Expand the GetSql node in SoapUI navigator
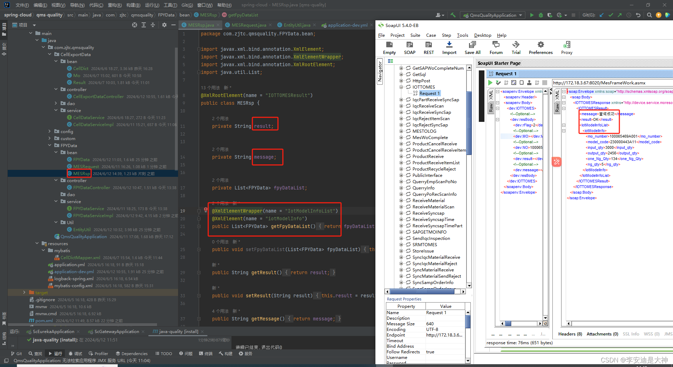 (x=401, y=74)
